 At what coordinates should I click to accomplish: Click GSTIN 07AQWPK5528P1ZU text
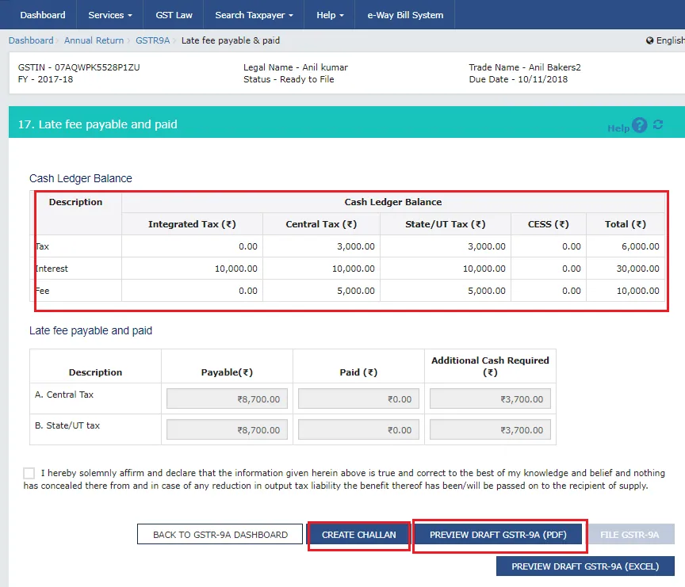pyautogui.click(x=78, y=67)
